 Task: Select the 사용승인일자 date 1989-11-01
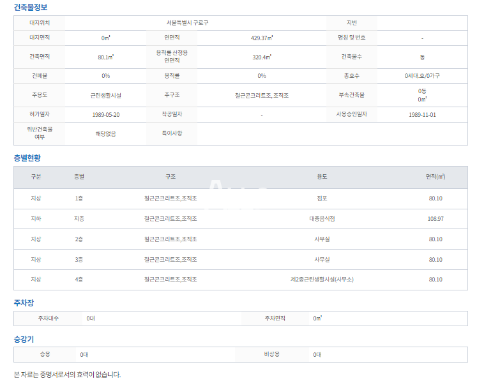pos(422,115)
